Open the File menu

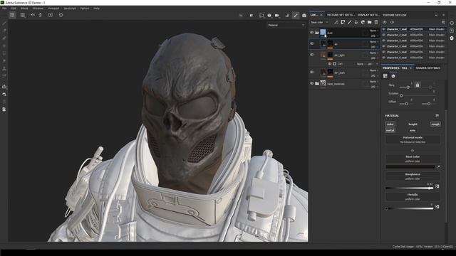(x=5, y=9)
